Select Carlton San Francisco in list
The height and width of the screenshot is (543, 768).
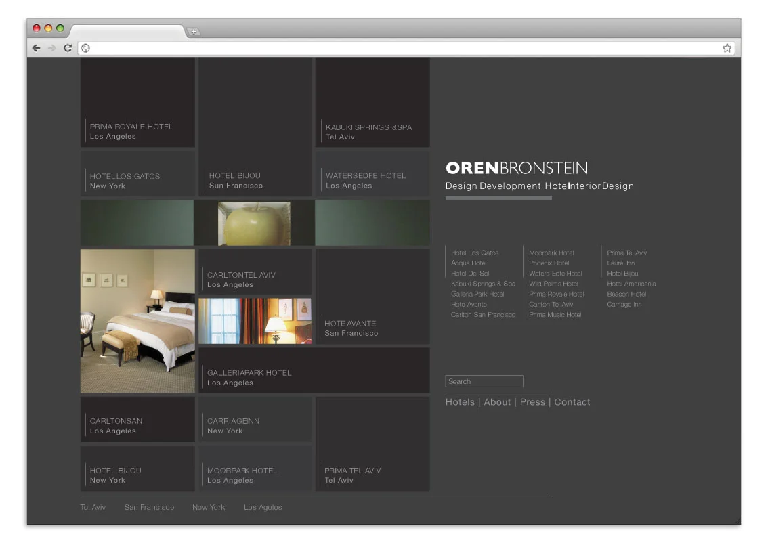click(x=483, y=315)
